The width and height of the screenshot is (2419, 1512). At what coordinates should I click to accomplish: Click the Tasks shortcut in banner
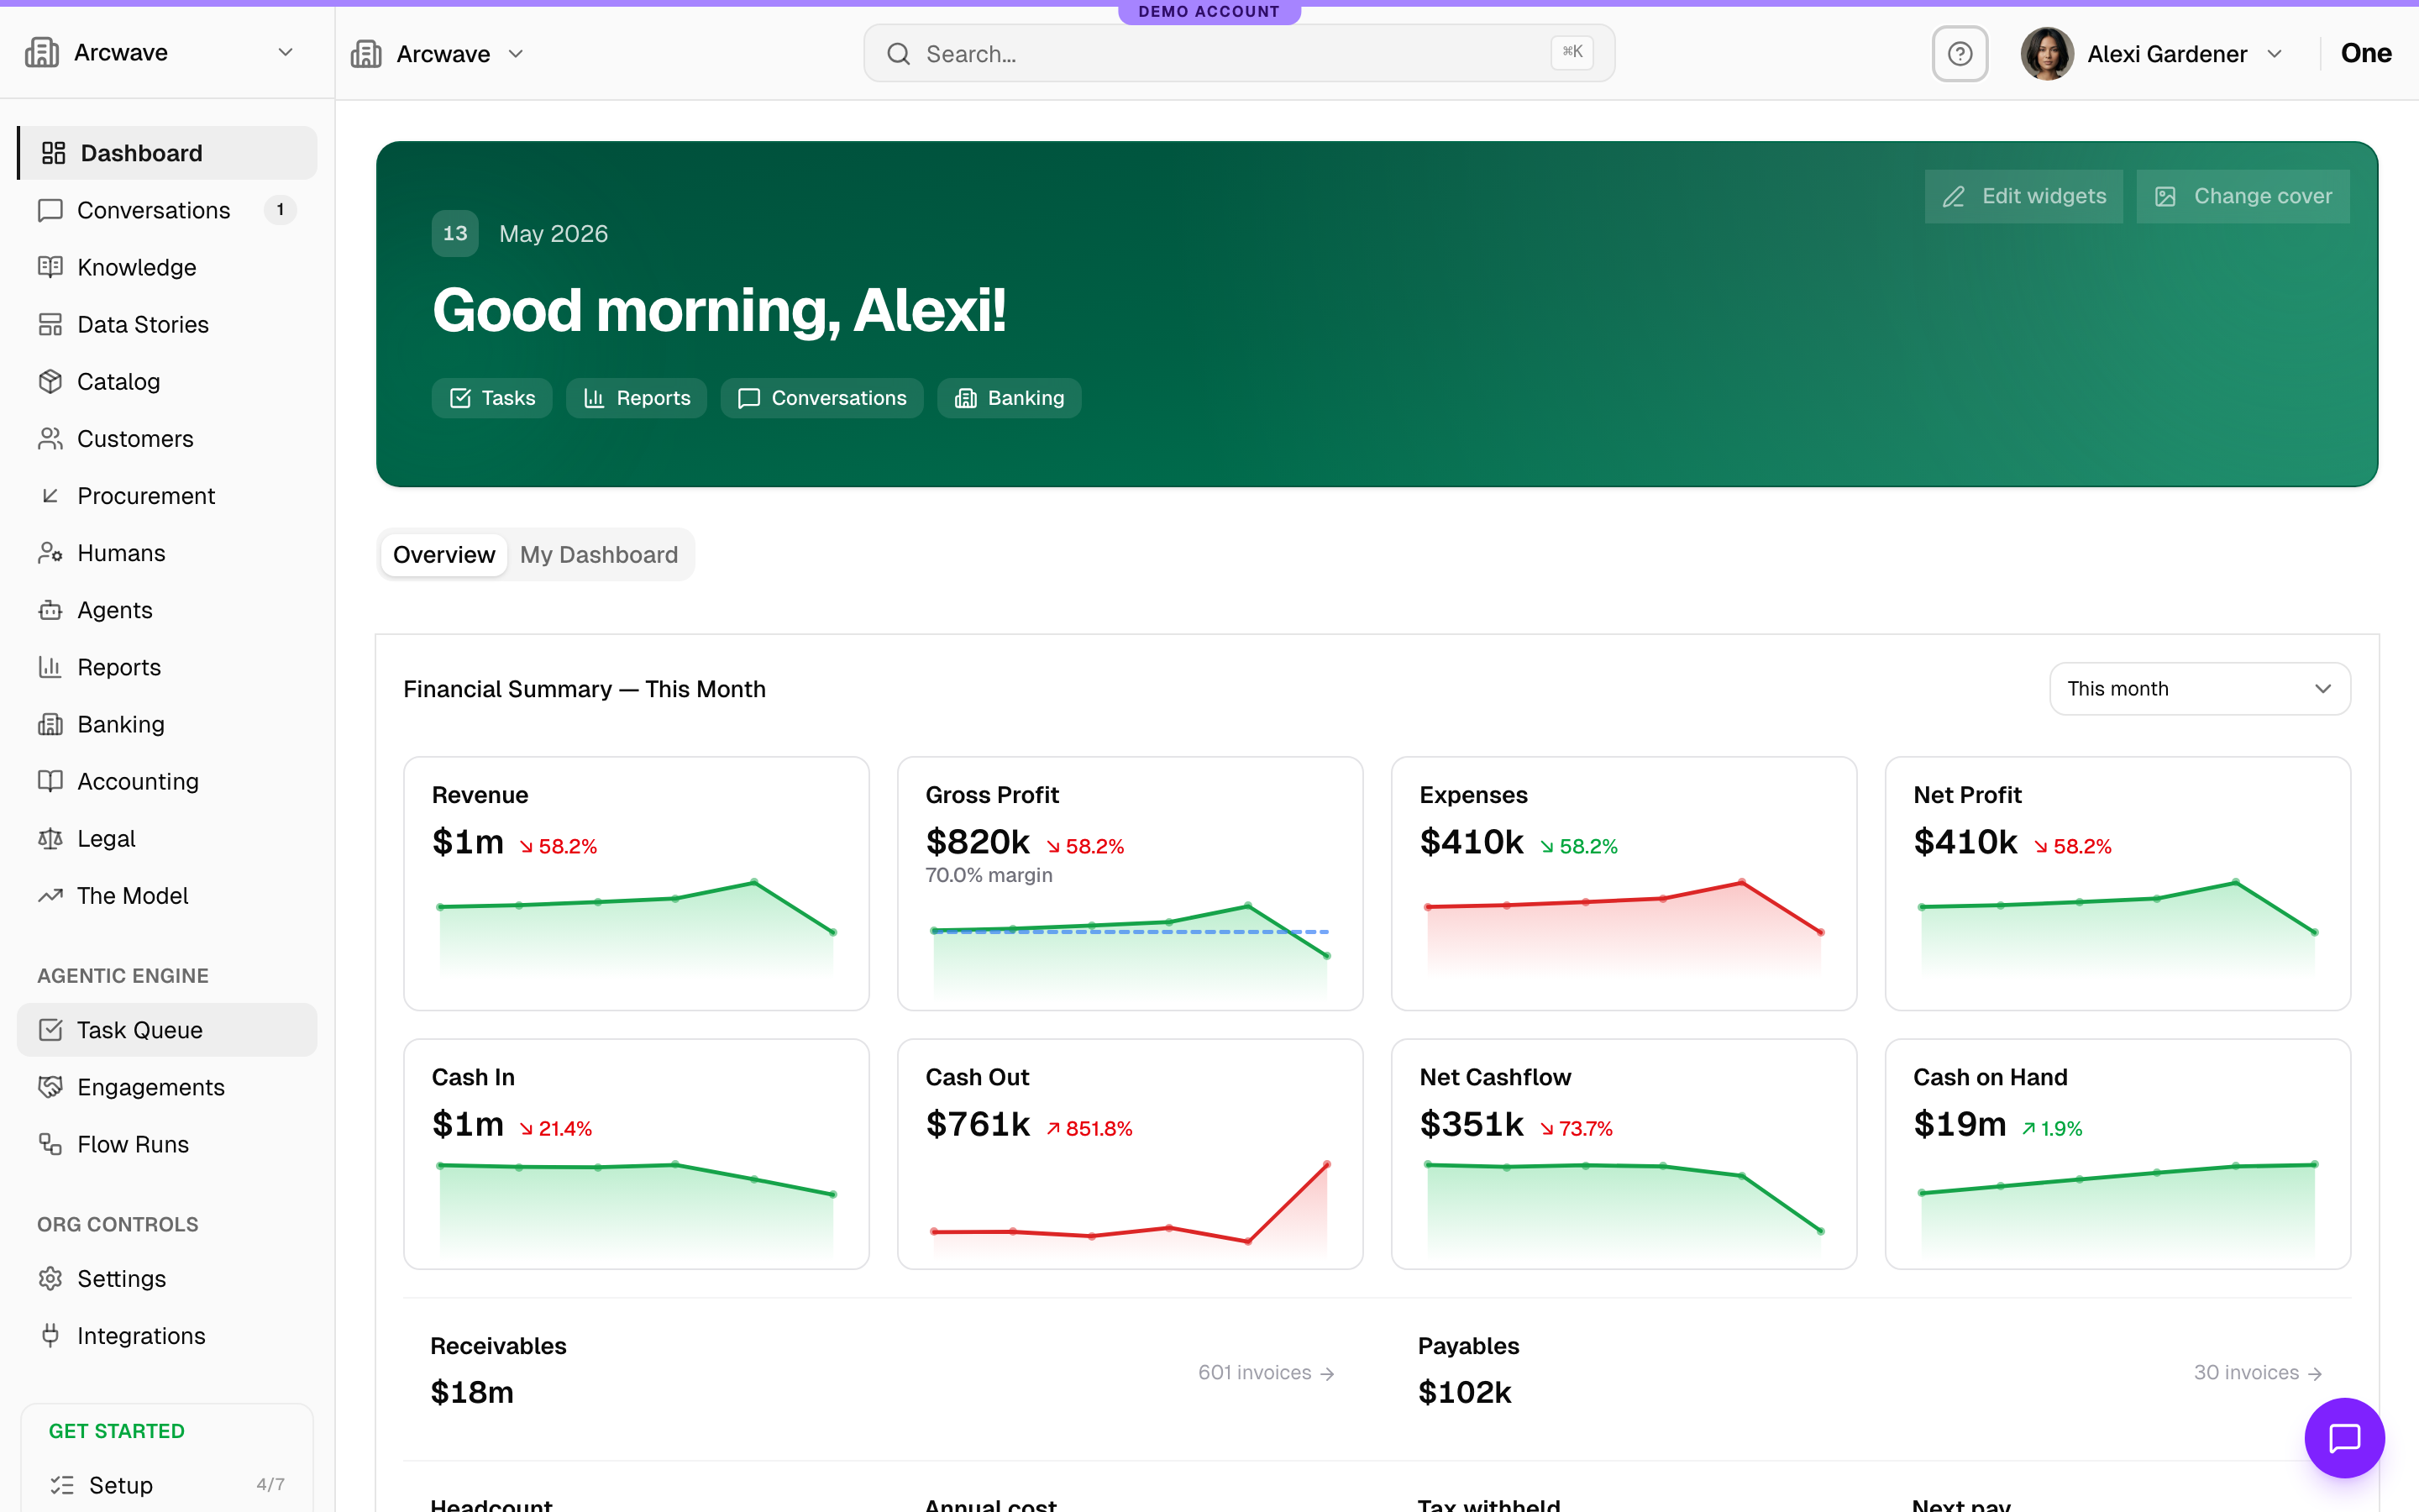pyautogui.click(x=492, y=398)
